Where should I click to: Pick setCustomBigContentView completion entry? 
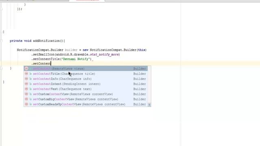pyautogui.click(x=86, y=99)
